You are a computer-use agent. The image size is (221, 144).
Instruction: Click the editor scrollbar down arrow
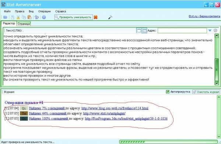click(x=217, y=83)
